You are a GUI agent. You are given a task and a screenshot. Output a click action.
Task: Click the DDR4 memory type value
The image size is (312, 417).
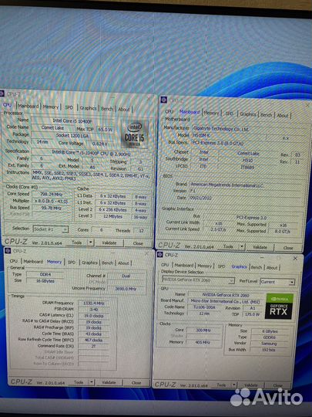pyautogui.click(x=45, y=274)
